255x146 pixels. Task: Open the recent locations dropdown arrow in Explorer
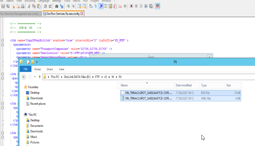tap(35, 77)
